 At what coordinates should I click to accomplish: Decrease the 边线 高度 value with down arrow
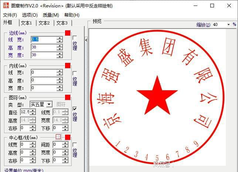click(x=59, y=49)
